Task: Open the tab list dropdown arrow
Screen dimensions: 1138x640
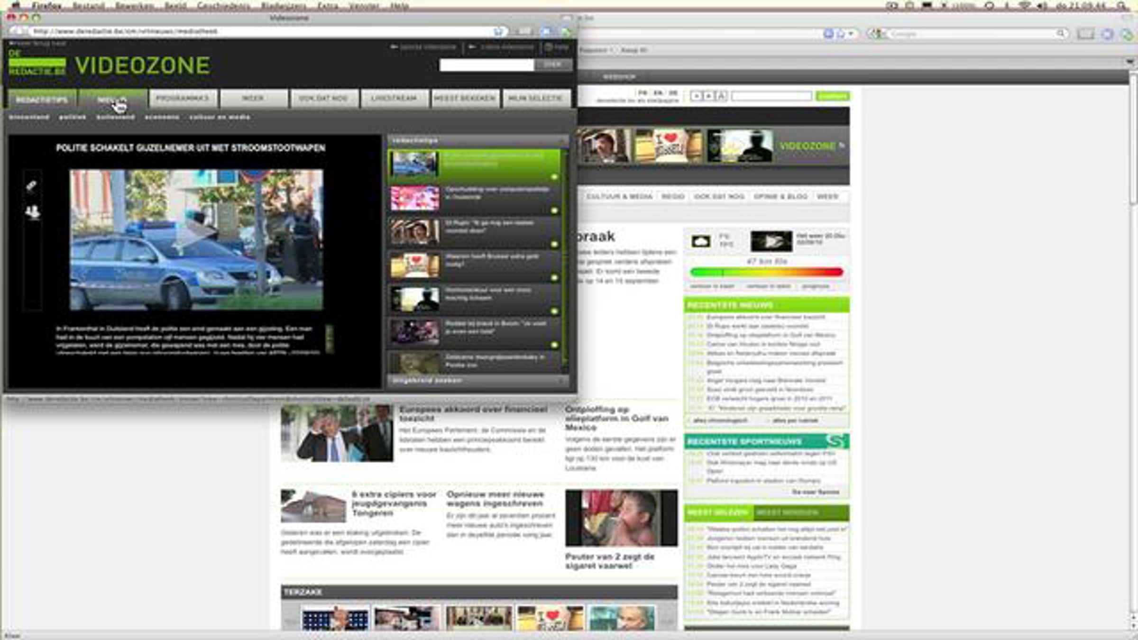Action: (1129, 62)
